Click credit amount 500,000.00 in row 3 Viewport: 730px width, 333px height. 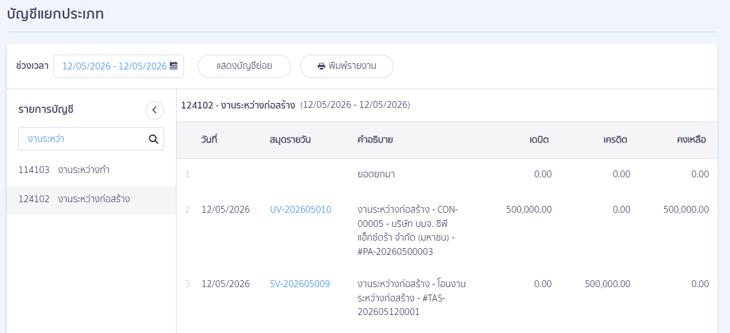(608, 284)
